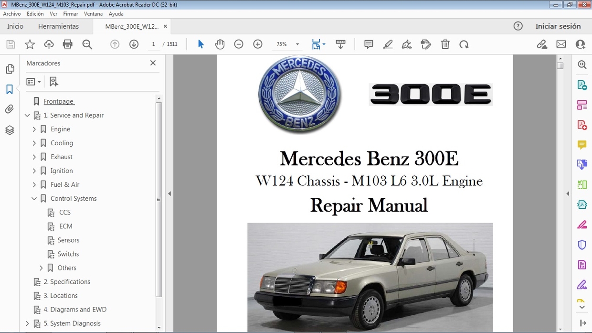The height and width of the screenshot is (333, 592).
Task: Click the upload to cloud icon
Action: [49, 44]
